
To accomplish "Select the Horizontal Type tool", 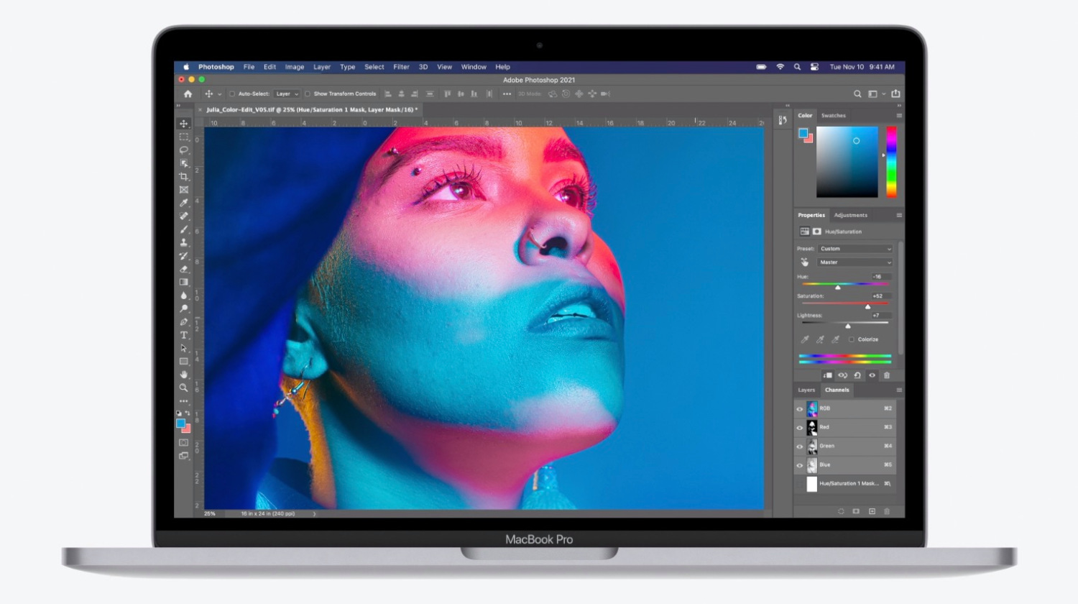I will coord(184,335).
